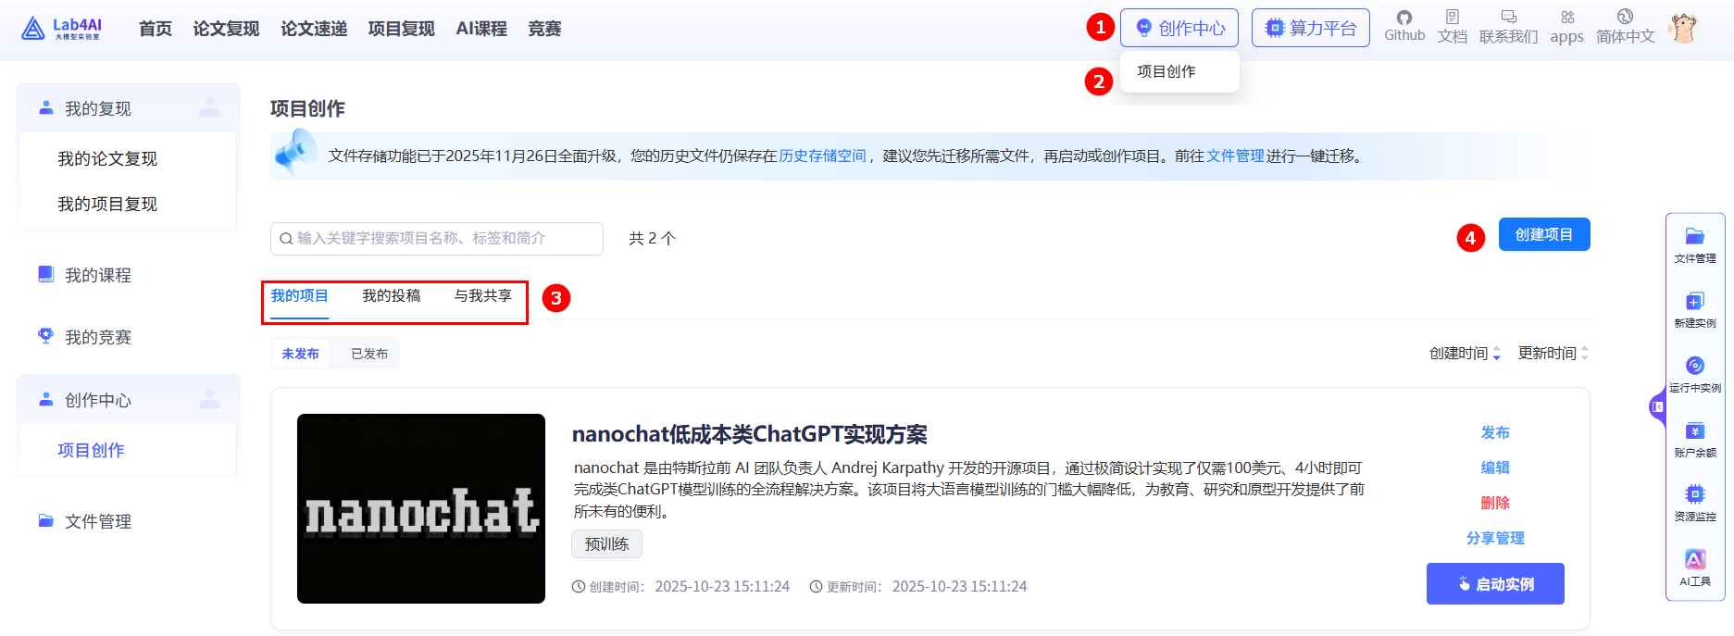Click 删除 for the nanochat project
The height and width of the screenshot is (636, 1734).
(1495, 503)
